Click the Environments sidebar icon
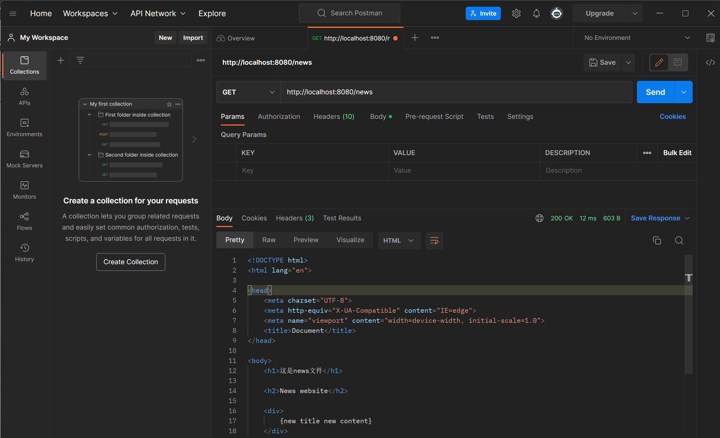The height and width of the screenshot is (438, 720). coord(24,128)
